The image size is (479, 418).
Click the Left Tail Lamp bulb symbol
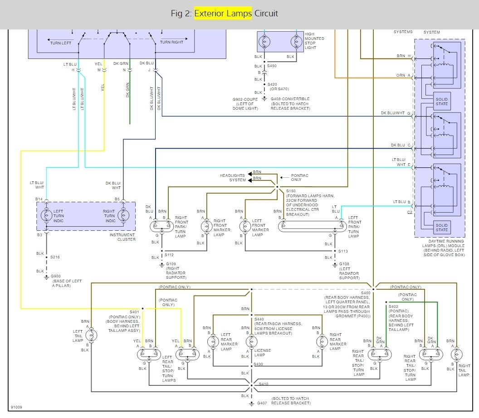click(x=91, y=335)
